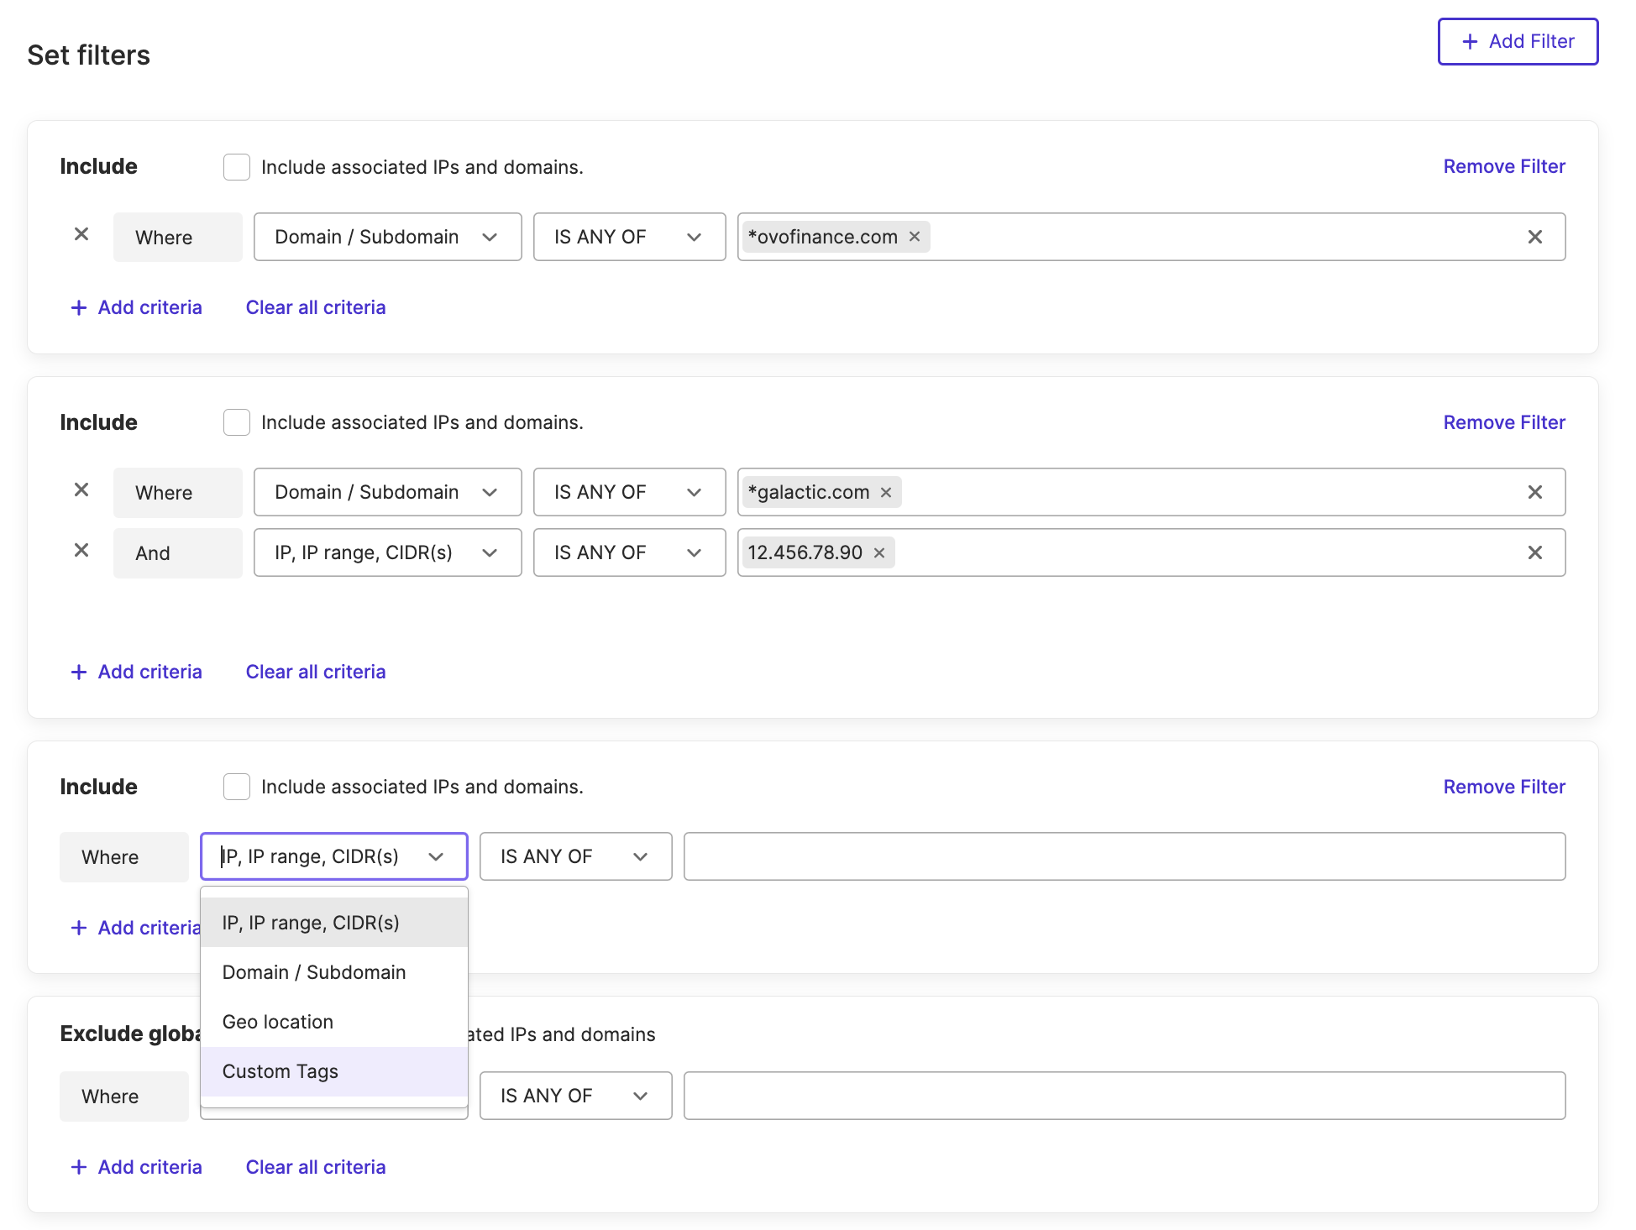Click the Add Filter button
Screen dimensions: 1636x1230
[1518, 41]
